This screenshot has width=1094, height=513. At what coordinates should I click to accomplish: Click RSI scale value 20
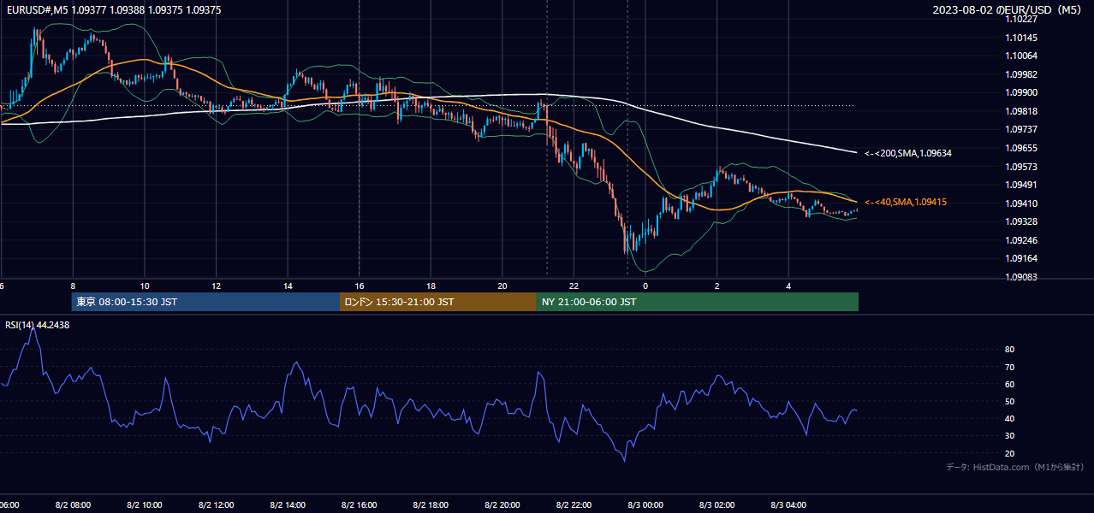1009,453
